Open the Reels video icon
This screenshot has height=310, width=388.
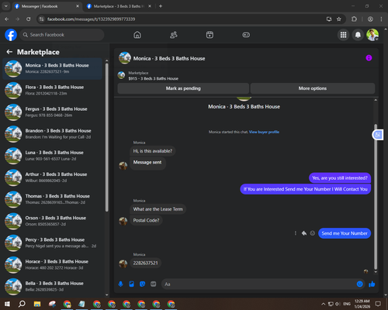[210, 35]
